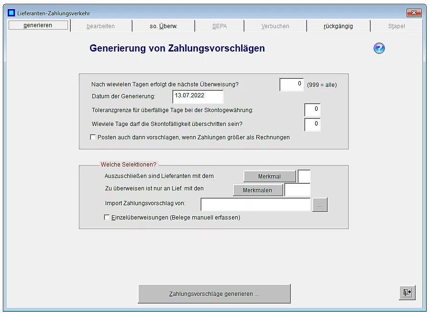Click the Skontofälligkeit exceeded days field
The height and width of the screenshot is (314, 429).
pyautogui.click(x=312, y=125)
